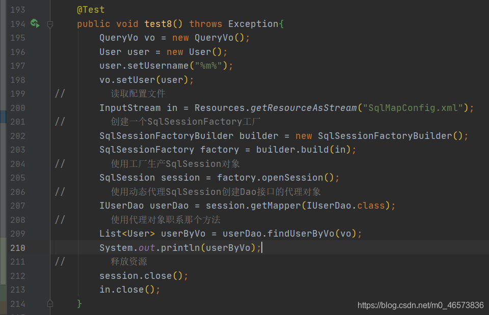Click the @Test annotation

pos(91,10)
